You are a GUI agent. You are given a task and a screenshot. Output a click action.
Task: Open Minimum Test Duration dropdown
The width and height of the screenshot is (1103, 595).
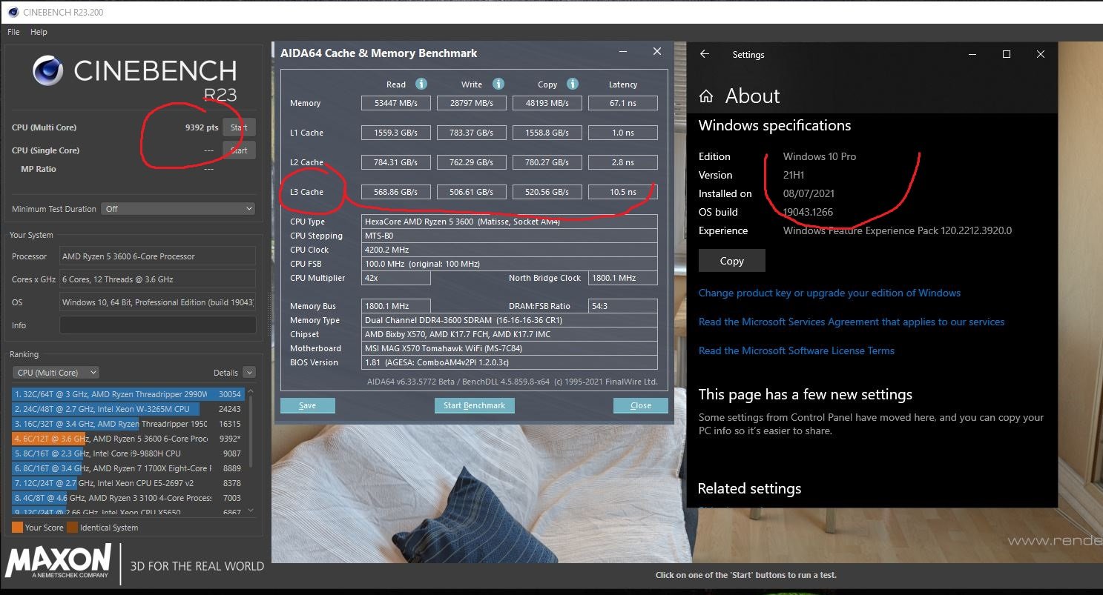point(178,209)
